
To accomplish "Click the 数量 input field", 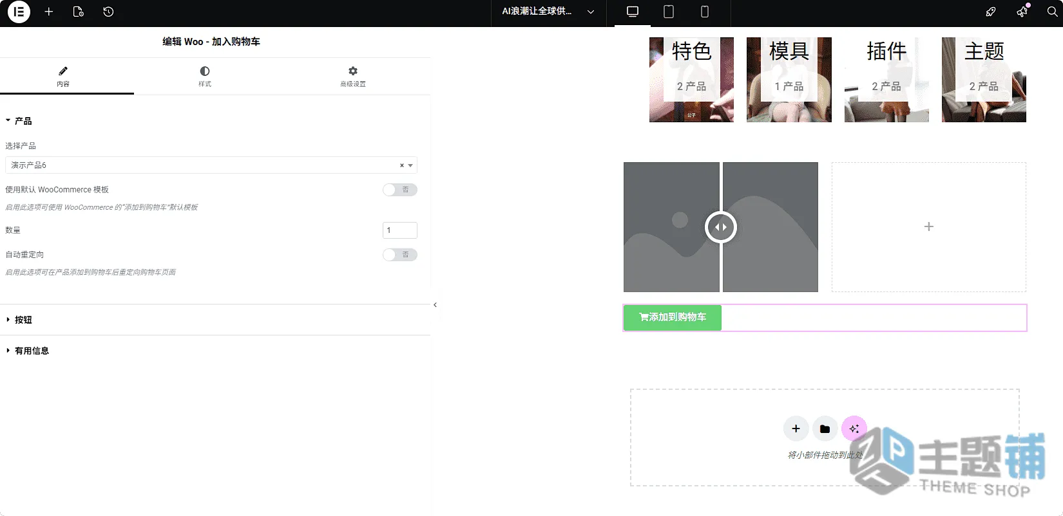I will pos(400,230).
